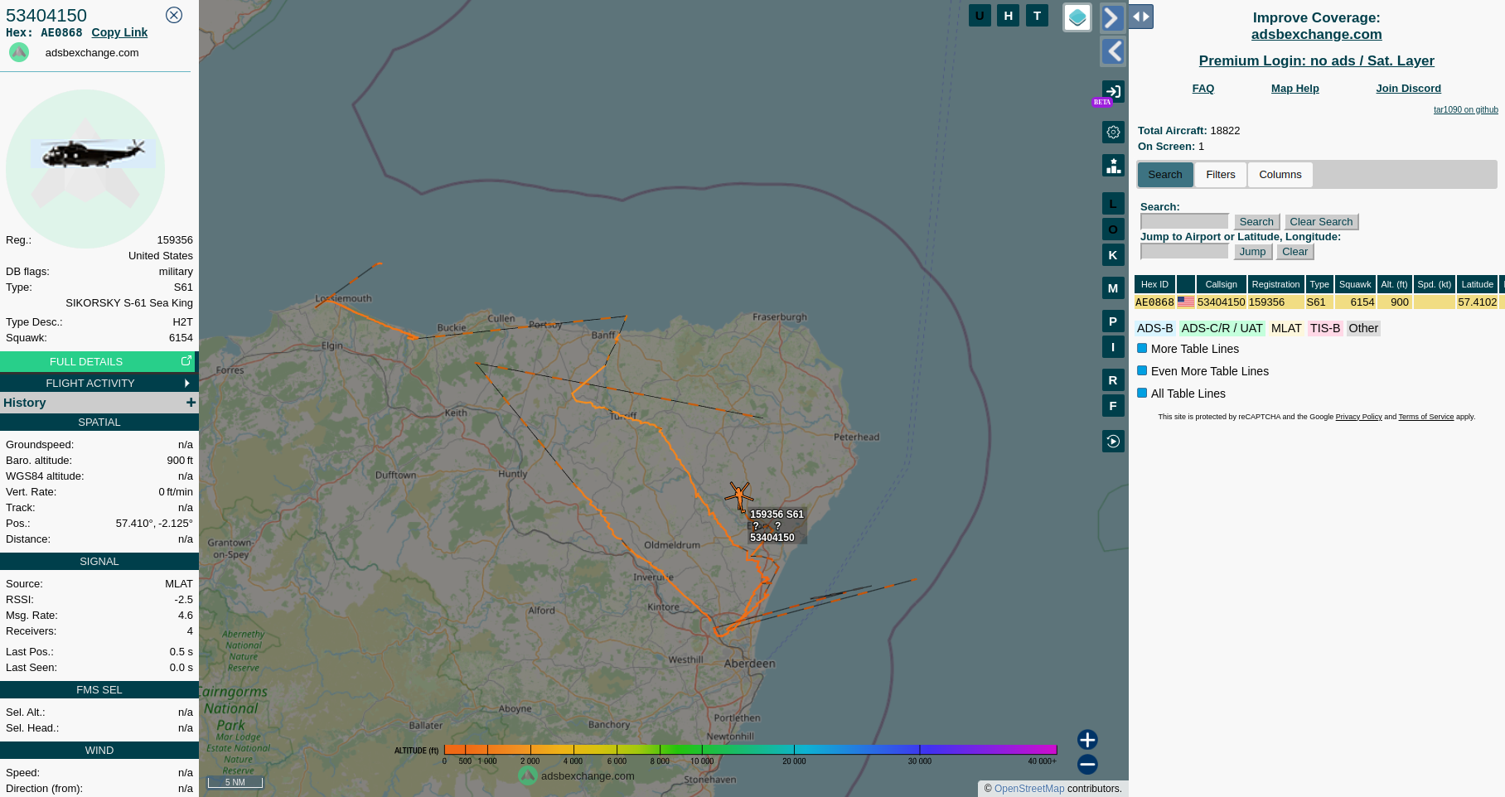1505x797 pixels.
Task: Open the Map Help link
Action: [x=1294, y=89]
